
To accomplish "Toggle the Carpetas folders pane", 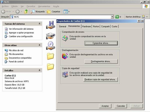I will [x=53, y=11].
